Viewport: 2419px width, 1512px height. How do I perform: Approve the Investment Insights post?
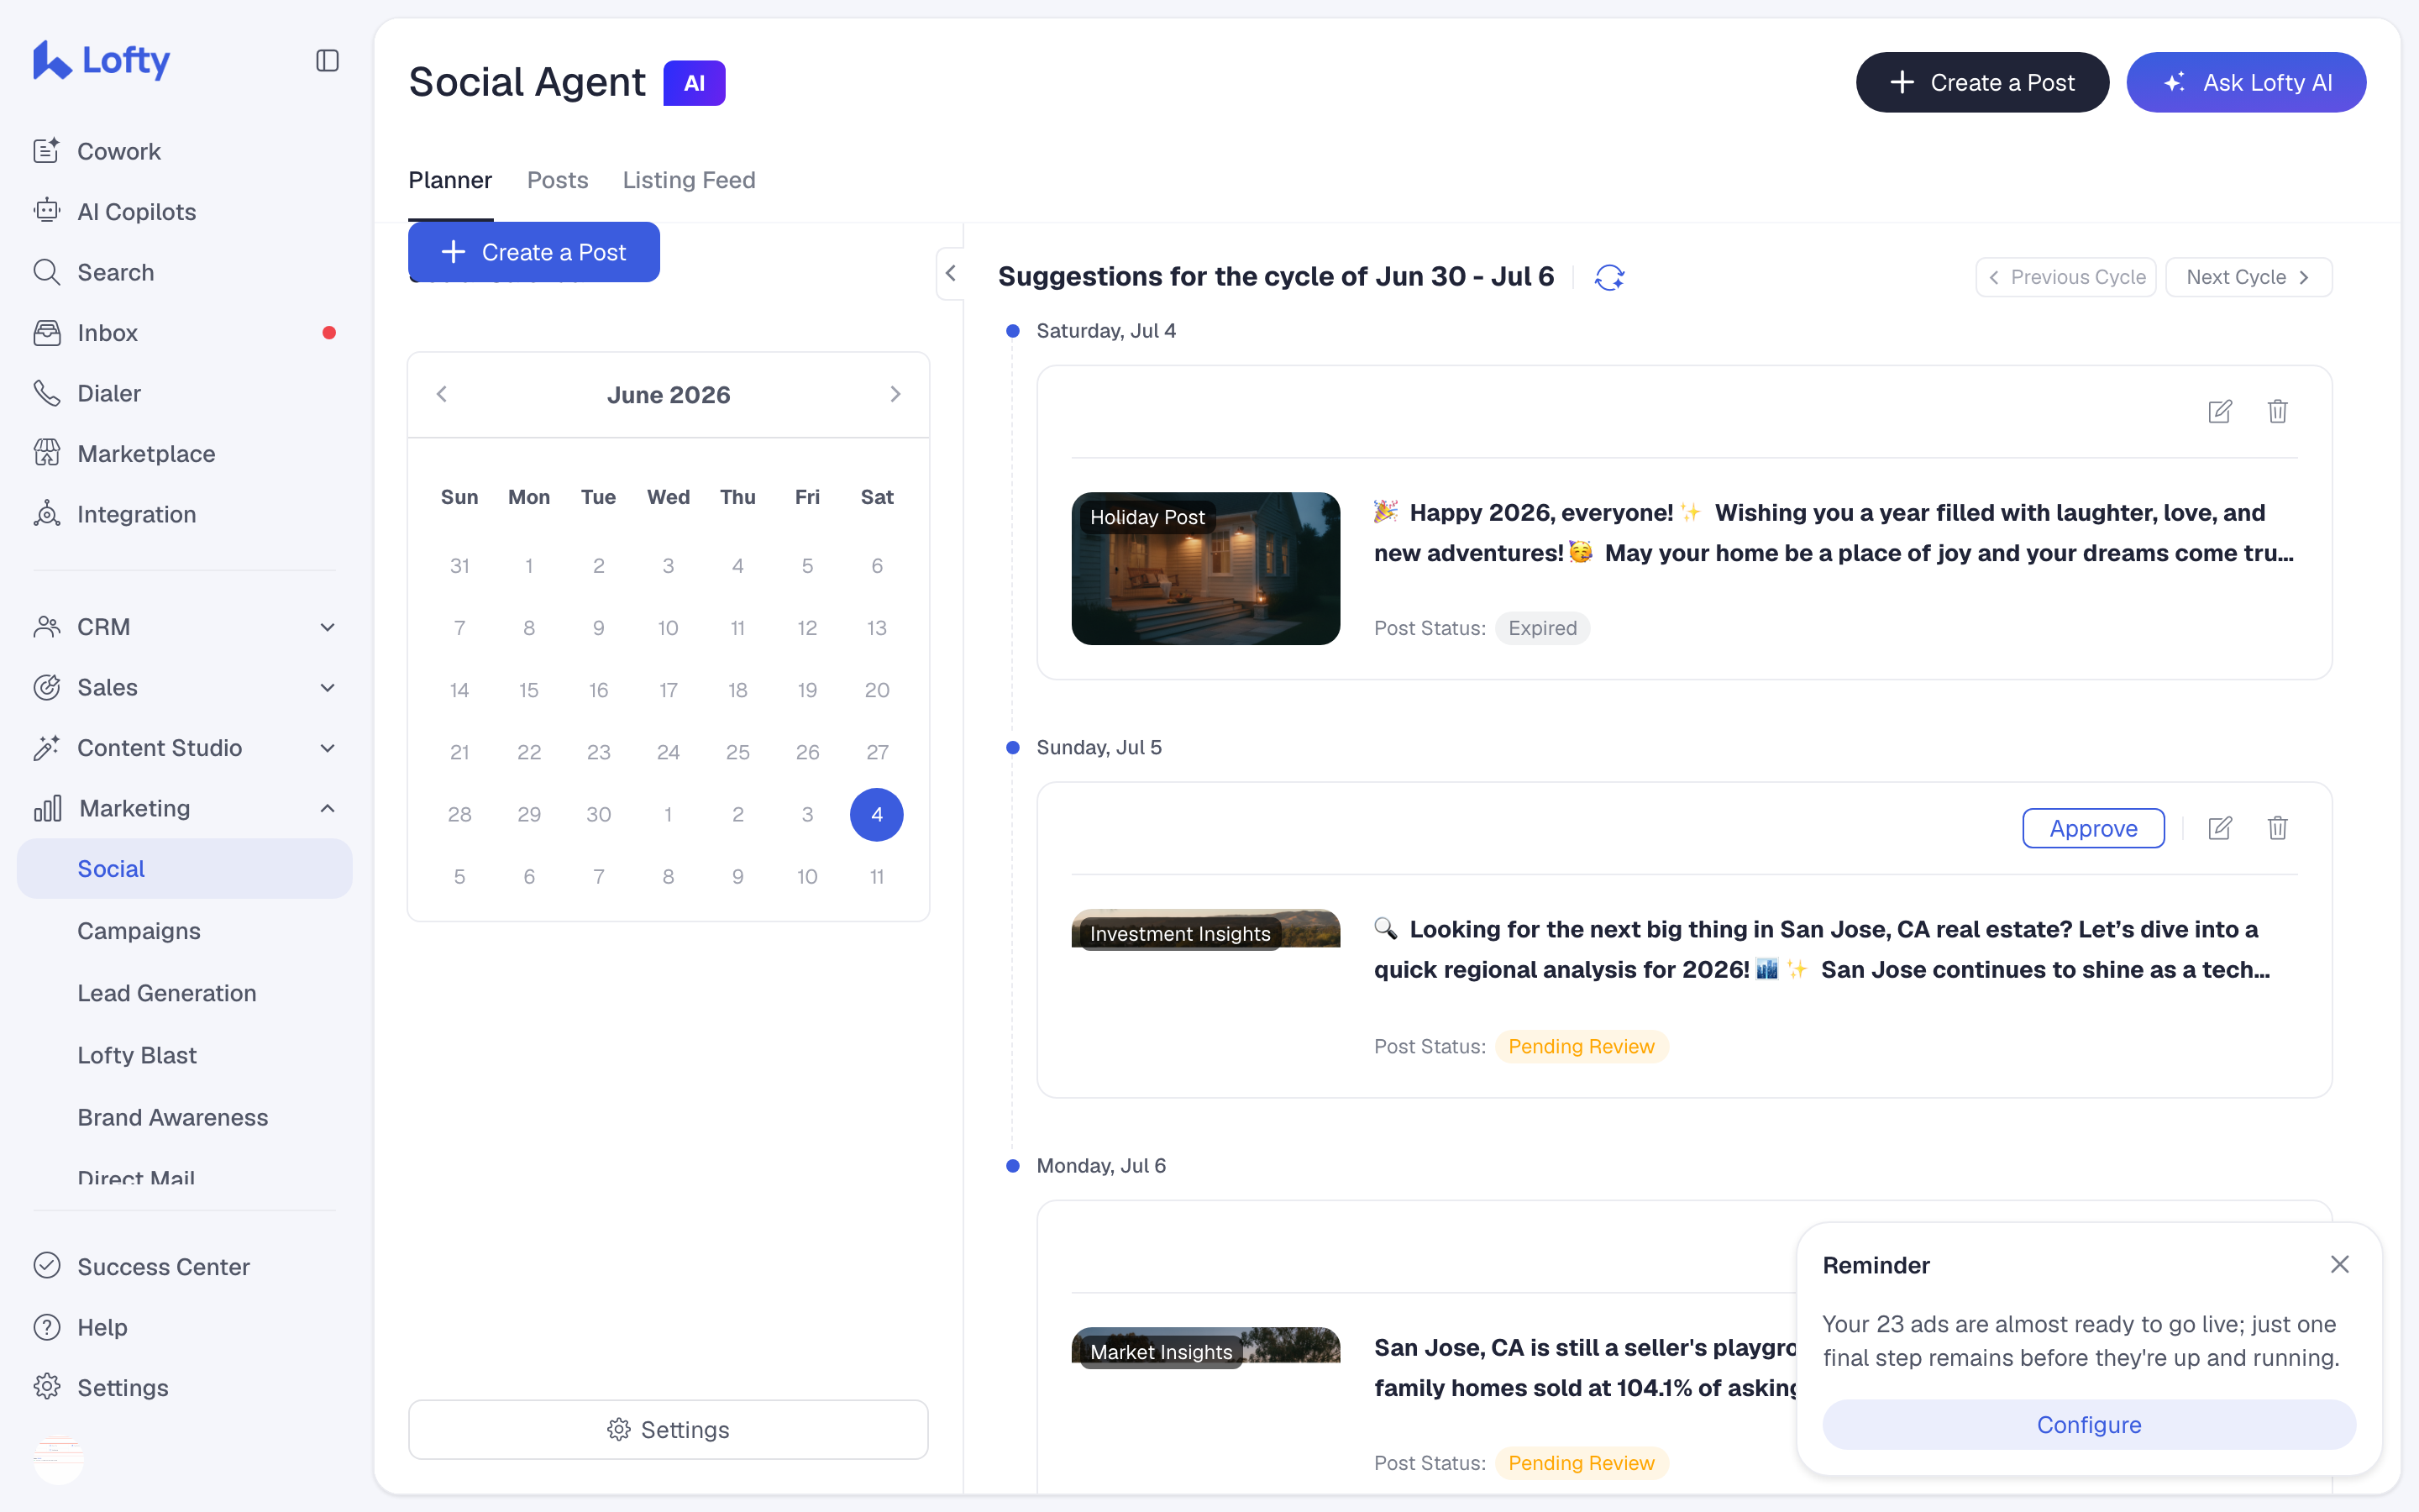2093,828
